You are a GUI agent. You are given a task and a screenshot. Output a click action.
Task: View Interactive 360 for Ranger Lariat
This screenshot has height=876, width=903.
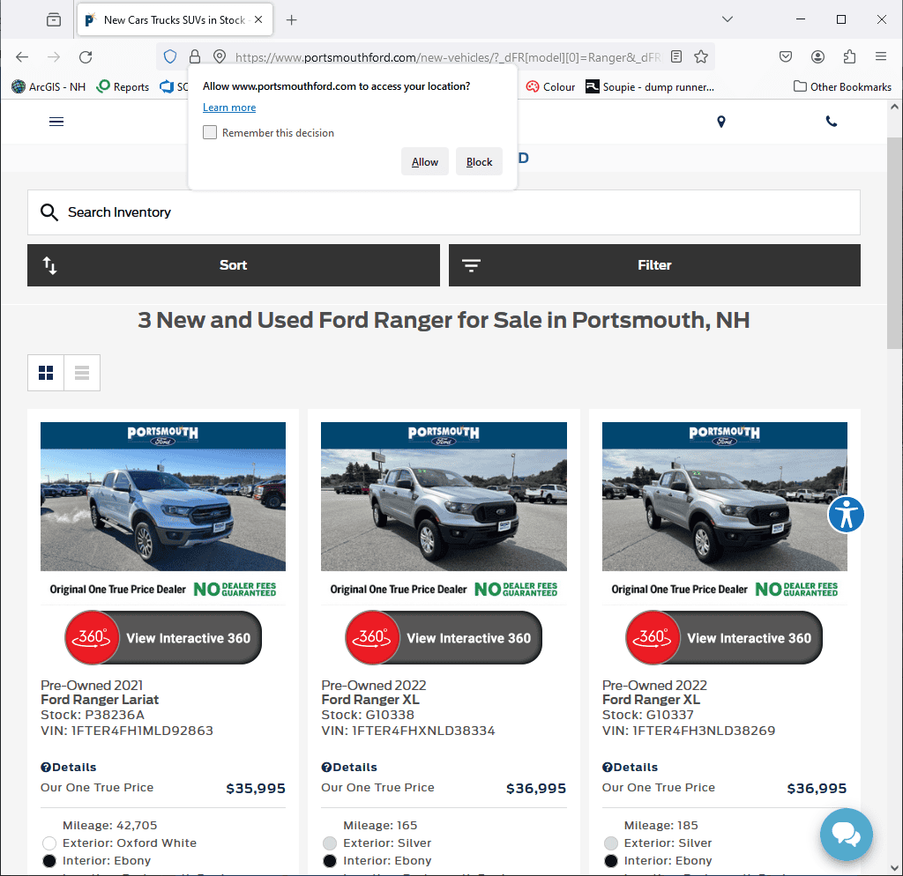[x=163, y=638]
